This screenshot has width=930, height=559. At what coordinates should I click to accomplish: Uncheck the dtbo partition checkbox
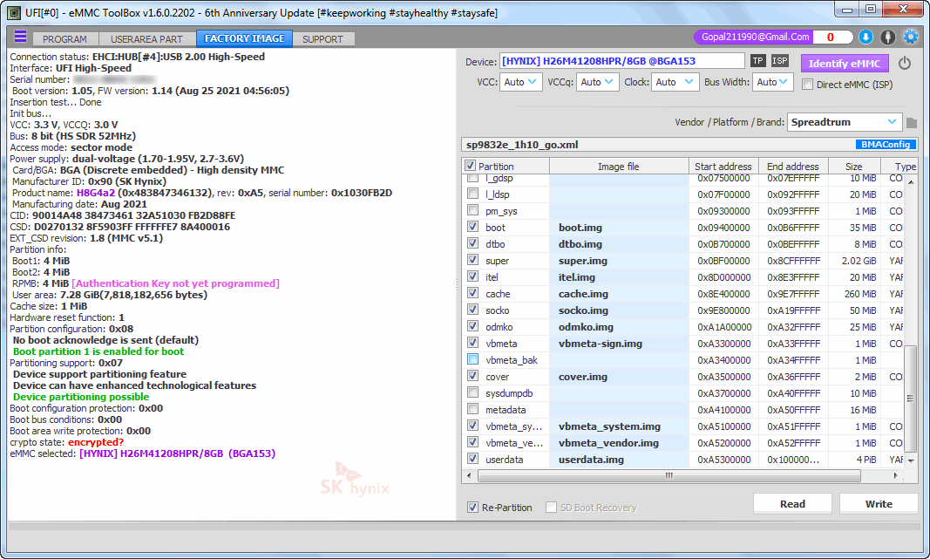pos(472,244)
